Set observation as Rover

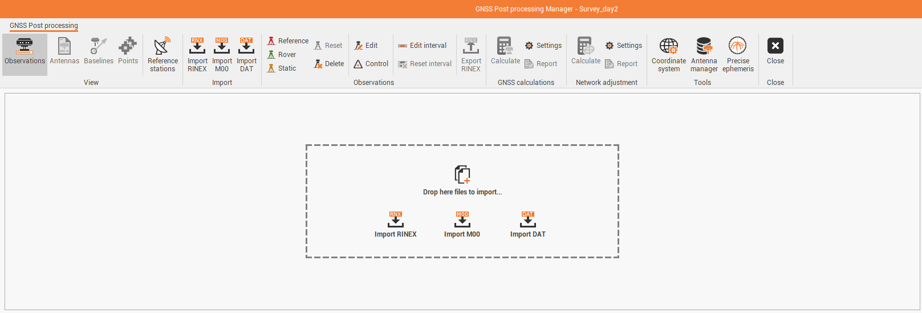point(282,55)
